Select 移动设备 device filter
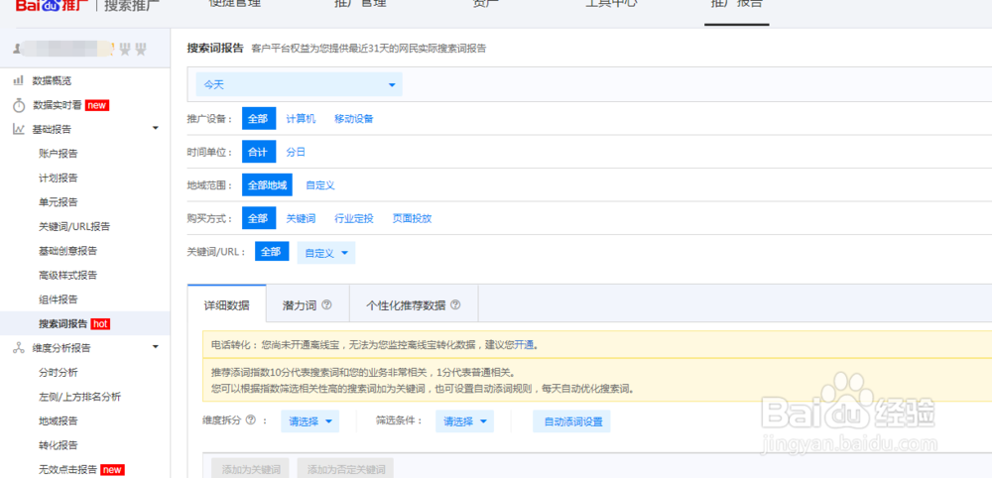Screen dimensions: 992x478 tap(354, 118)
